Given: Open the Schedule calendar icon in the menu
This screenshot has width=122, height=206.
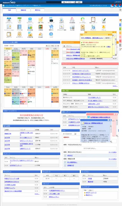Looking at the screenshot, I should pyautogui.click(x=9, y=20).
